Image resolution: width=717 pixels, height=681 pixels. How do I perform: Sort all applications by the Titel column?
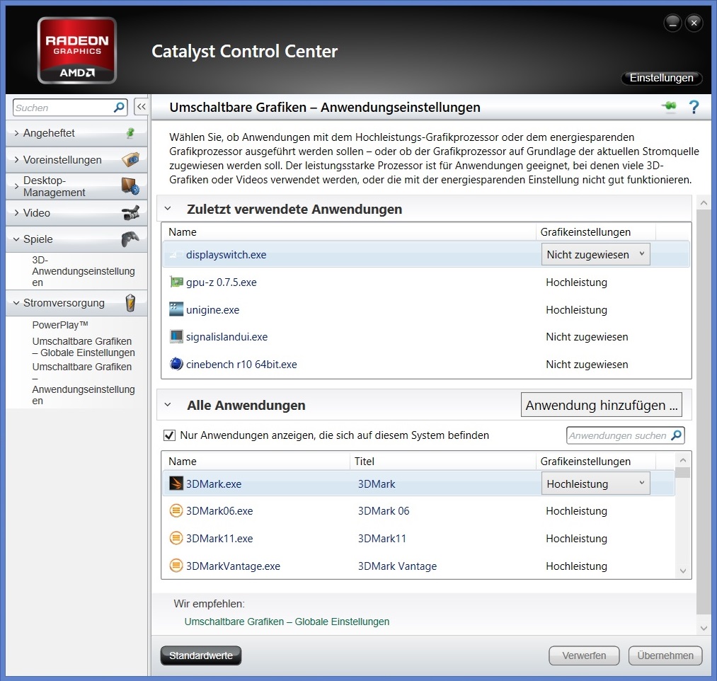coord(442,461)
